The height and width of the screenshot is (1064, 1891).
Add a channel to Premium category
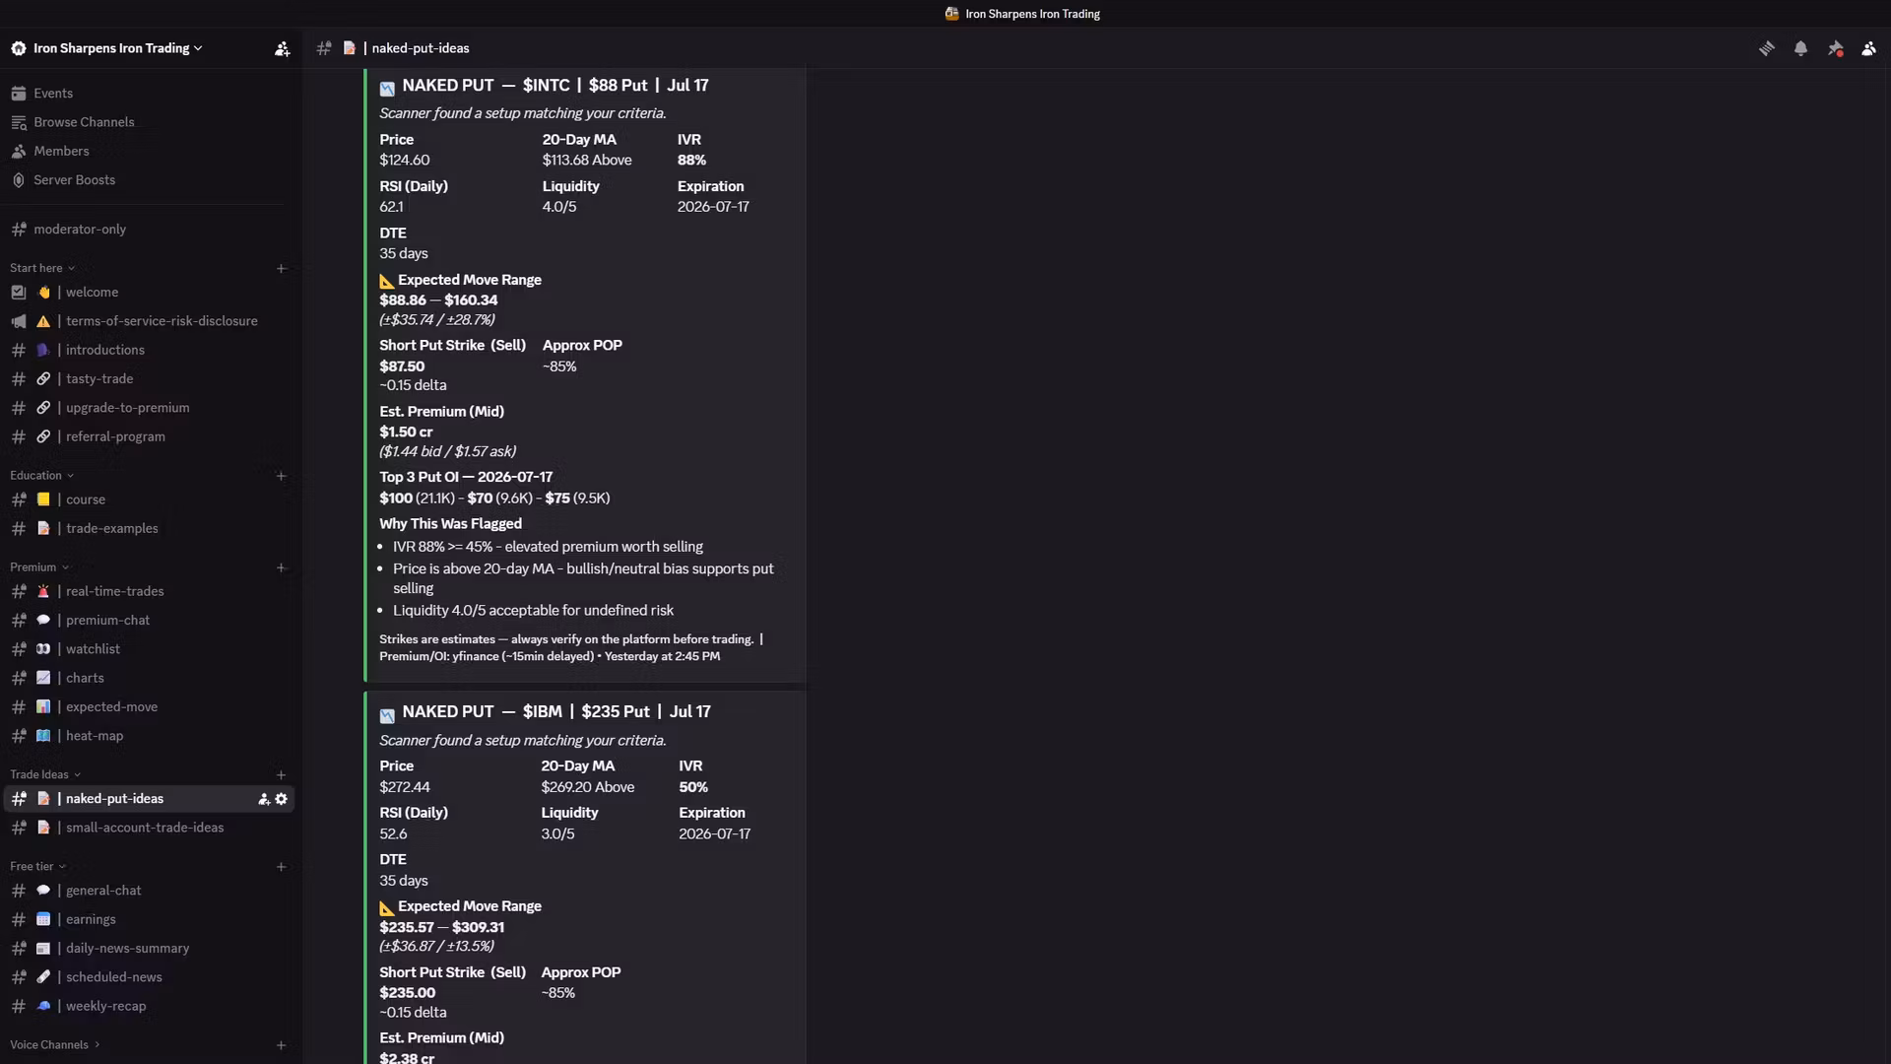281,567
